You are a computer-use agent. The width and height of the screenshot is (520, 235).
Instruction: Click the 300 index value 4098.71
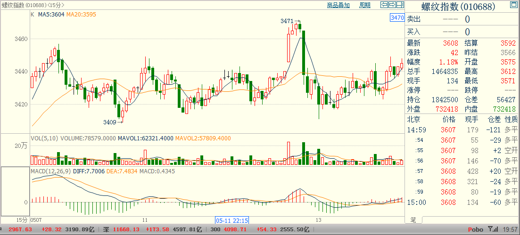click(x=234, y=229)
